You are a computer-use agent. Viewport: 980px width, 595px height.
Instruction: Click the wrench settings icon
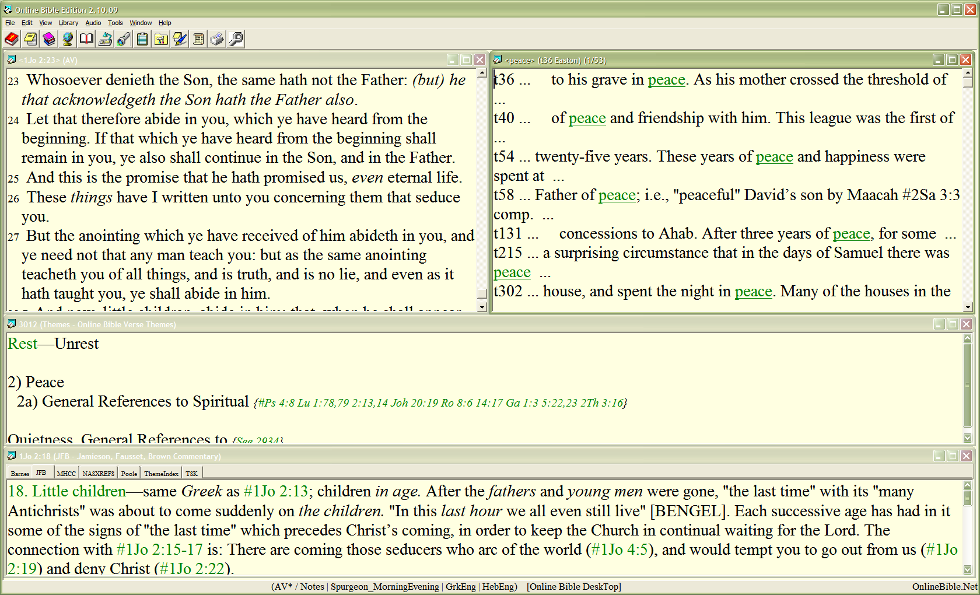pos(236,39)
